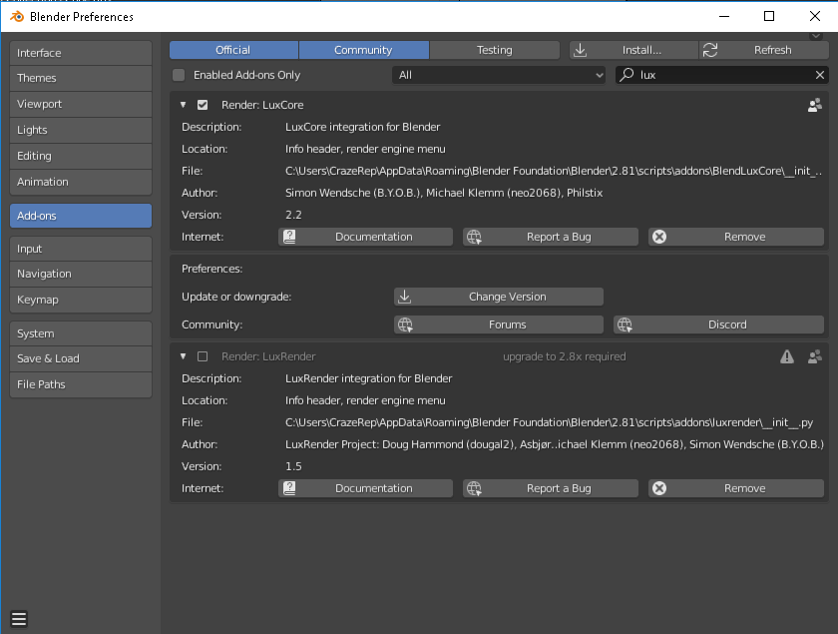Enable the Render: LuxRender add-on checkbox
The height and width of the screenshot is (634, 838).
(203, 356)
